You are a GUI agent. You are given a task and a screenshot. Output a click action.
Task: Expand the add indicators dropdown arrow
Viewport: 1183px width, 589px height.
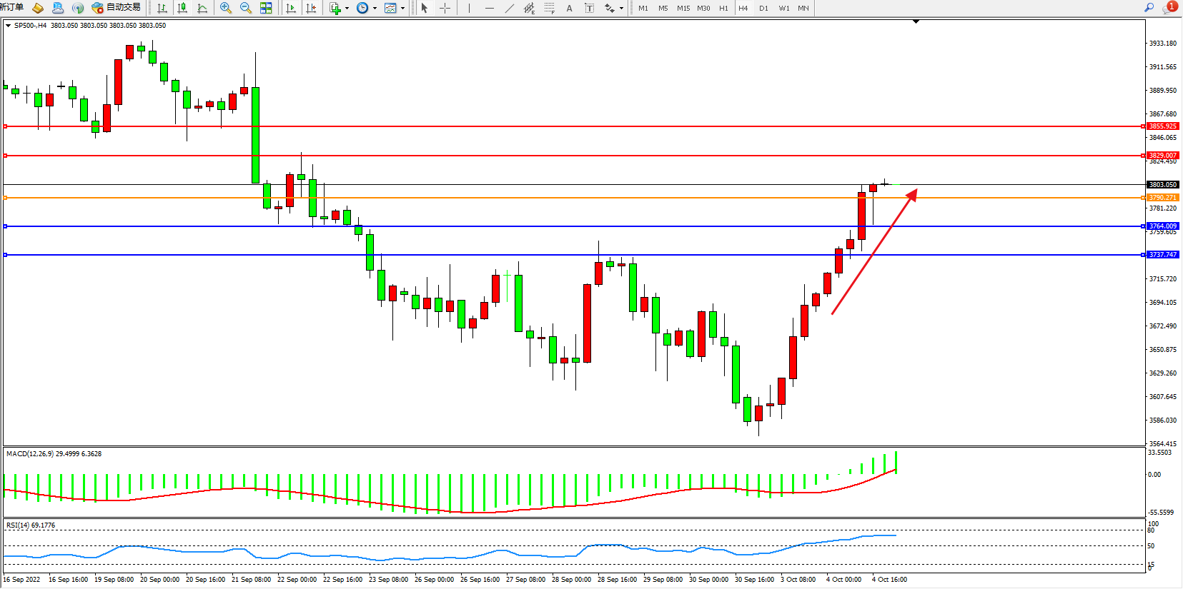coord(347,9)
